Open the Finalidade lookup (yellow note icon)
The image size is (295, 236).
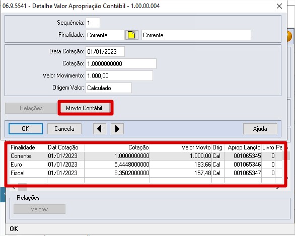tap(132, 35)
